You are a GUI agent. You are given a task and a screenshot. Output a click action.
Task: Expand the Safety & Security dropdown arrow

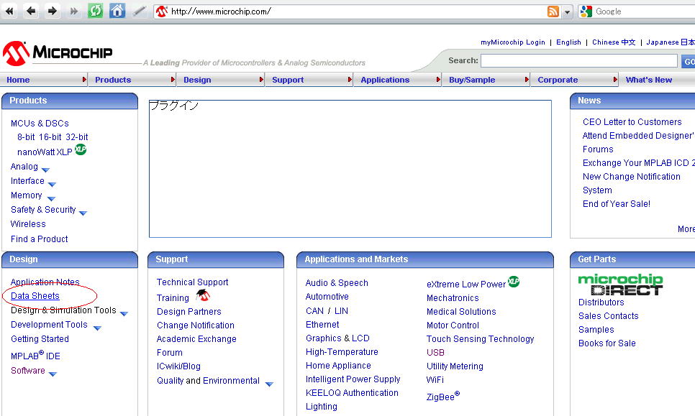tap(83, 213)
